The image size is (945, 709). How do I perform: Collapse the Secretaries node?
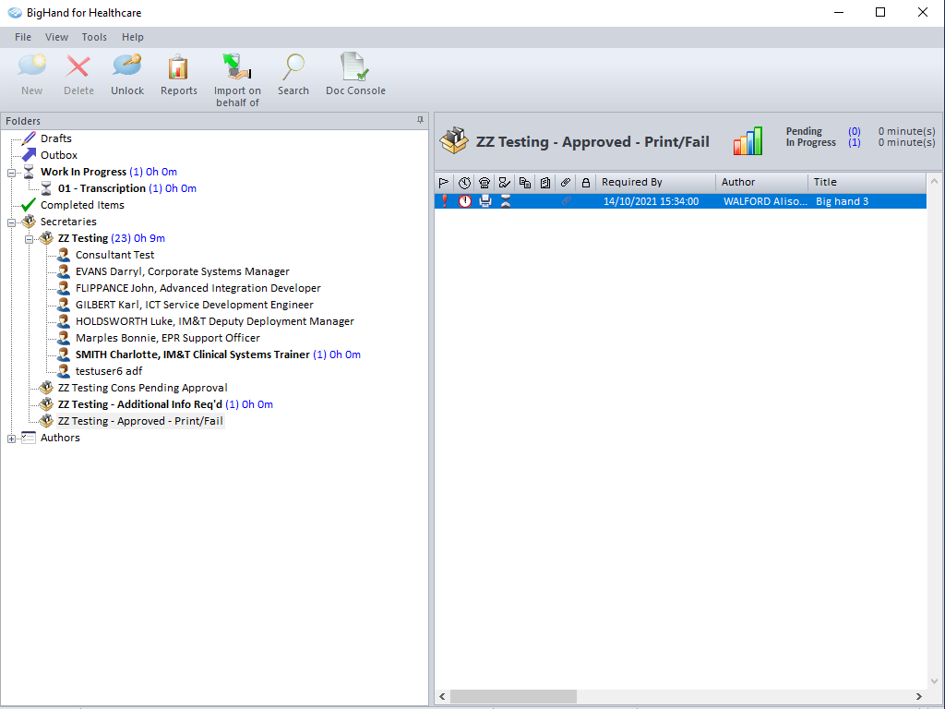[x=11, y=222]
